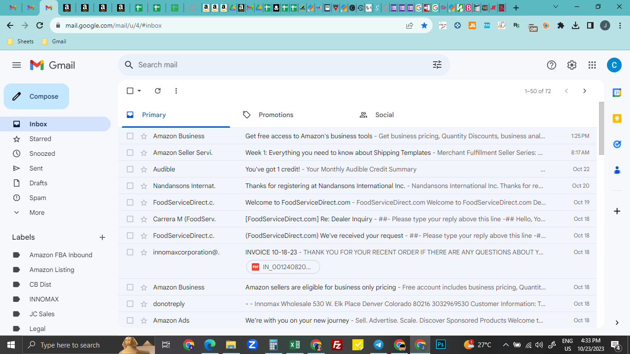Open the More options three-dot menu
Viewport: 630px width, 354px height.
[176, 91]
